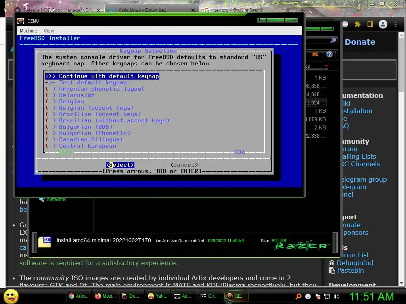Click the tray magnifier search icon
Image resolution: width=406 pixels, height=304 pixels.
pyautogui.click(x=299, y=296)
